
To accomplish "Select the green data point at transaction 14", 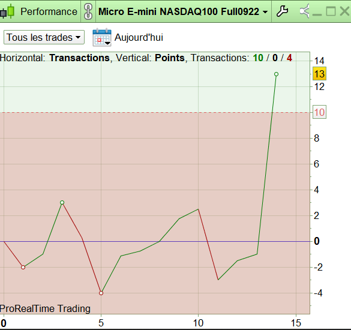I will (276, 74).
